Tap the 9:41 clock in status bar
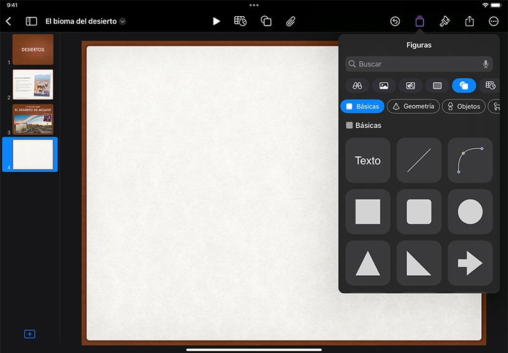 click(x=12, y=5)
